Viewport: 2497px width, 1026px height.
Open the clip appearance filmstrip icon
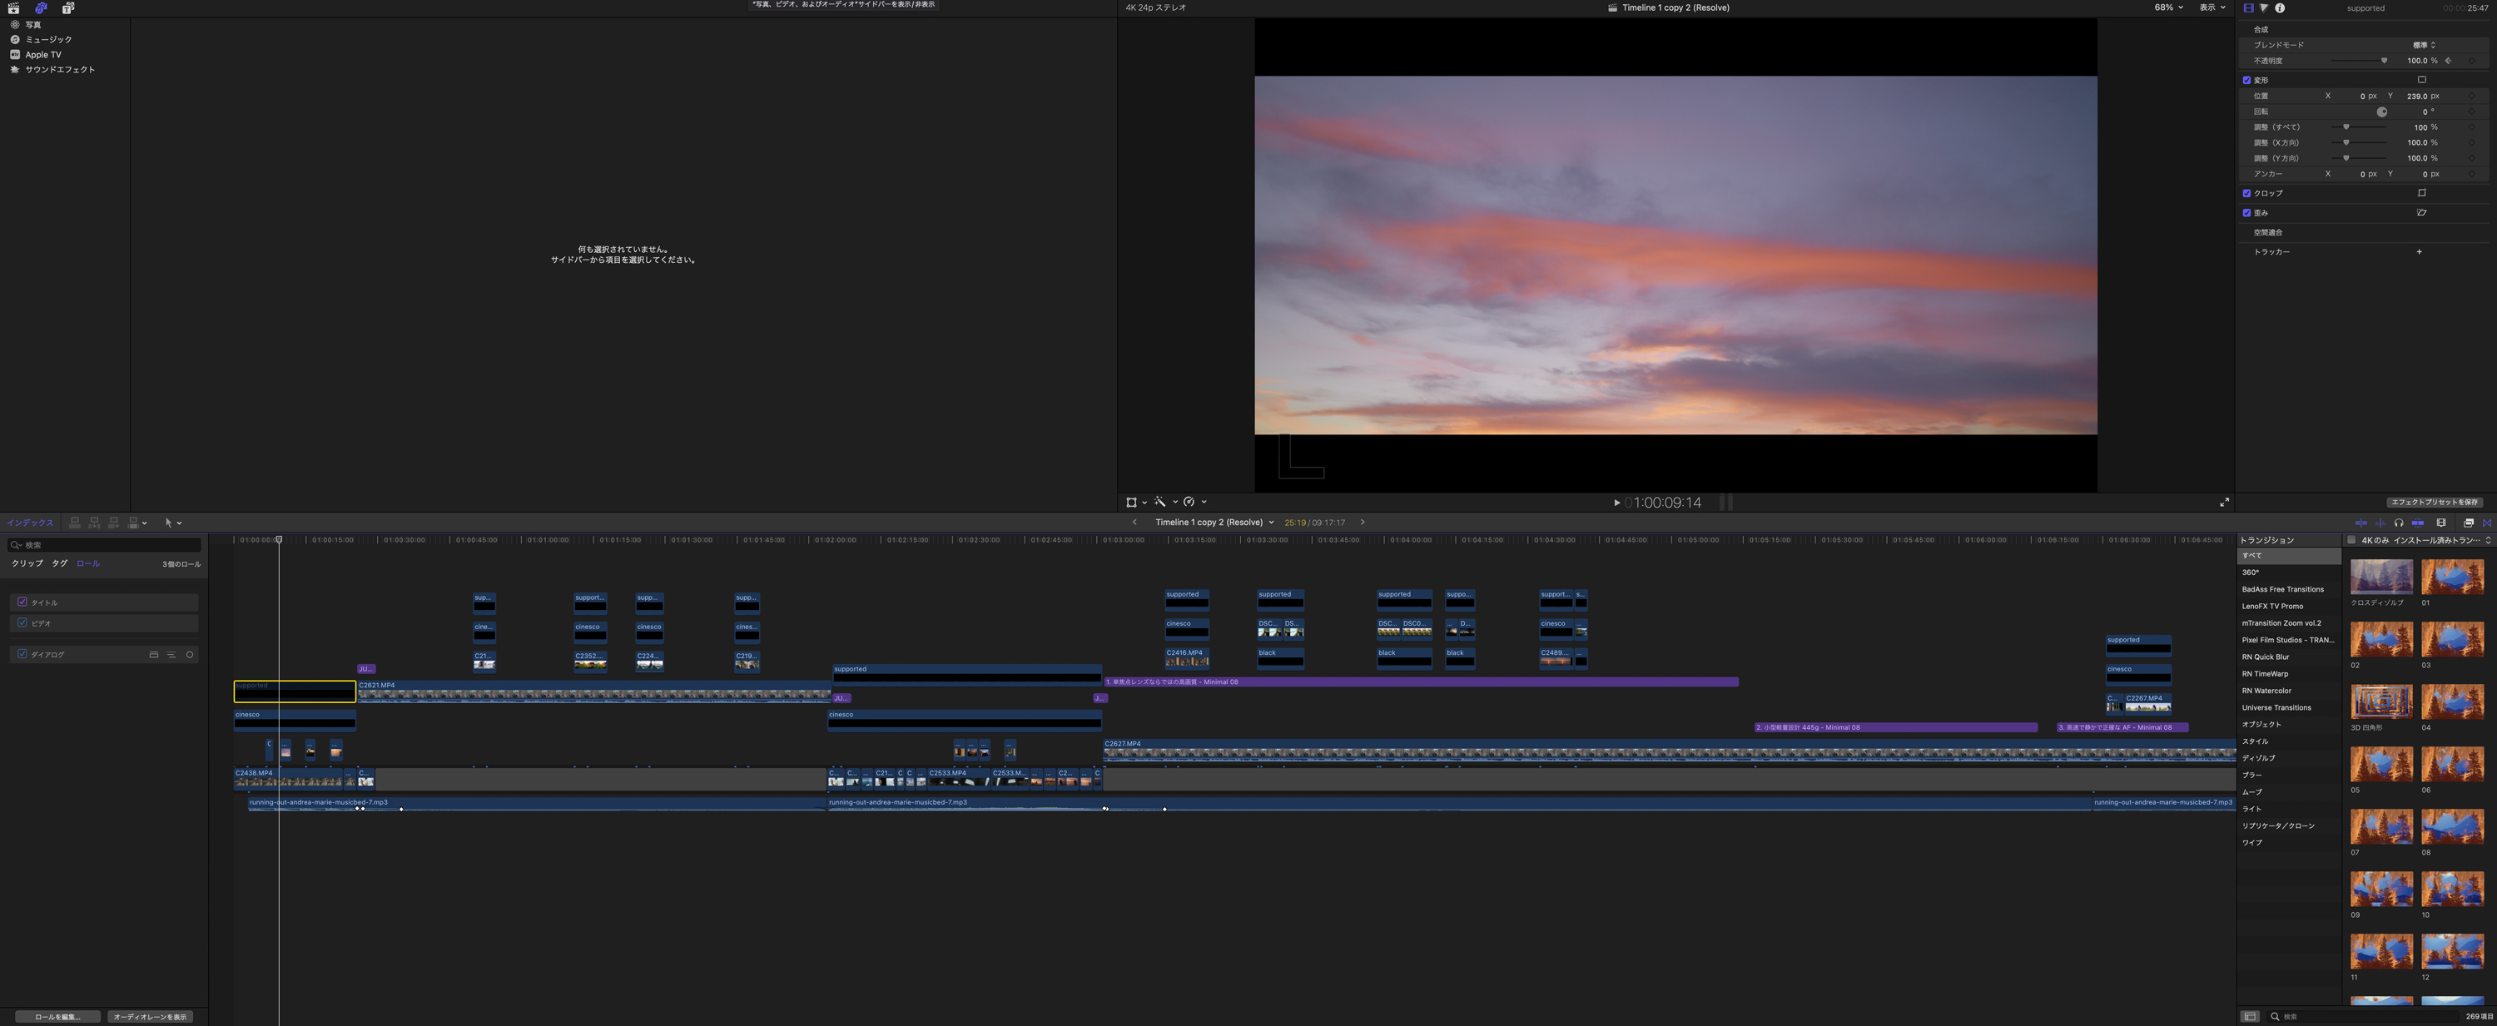pos(2442,523)
